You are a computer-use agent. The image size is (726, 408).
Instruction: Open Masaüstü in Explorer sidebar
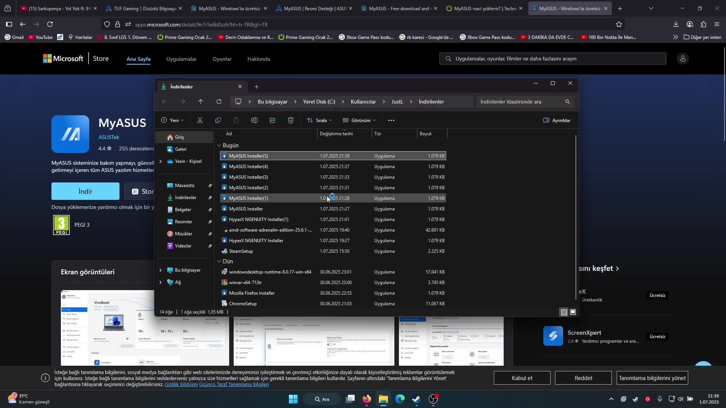[184, 185]
